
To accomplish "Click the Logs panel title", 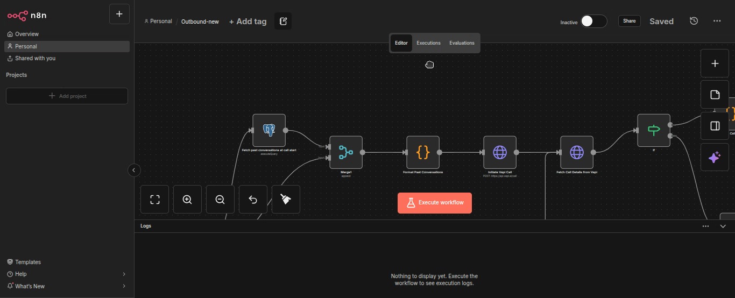I will tap(146, 226).
